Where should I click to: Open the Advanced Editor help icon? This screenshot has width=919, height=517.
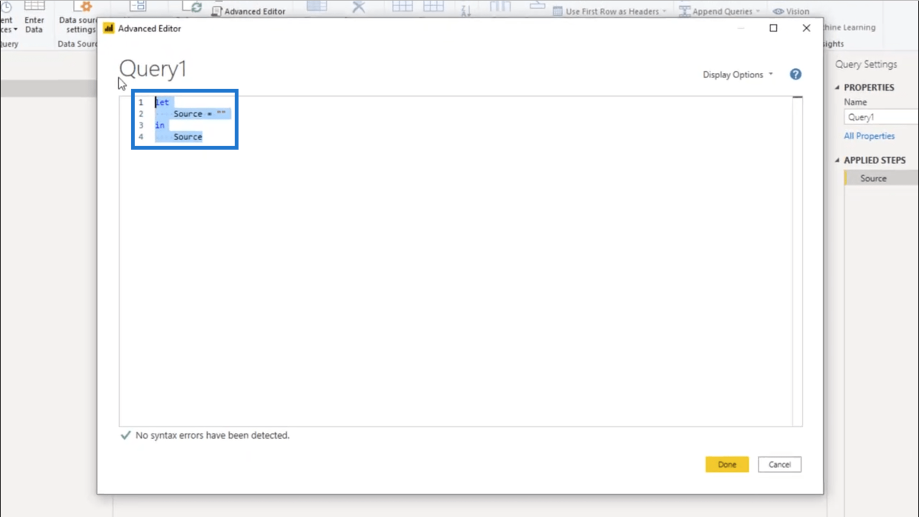pyautogui.click(x=795, y=74)
